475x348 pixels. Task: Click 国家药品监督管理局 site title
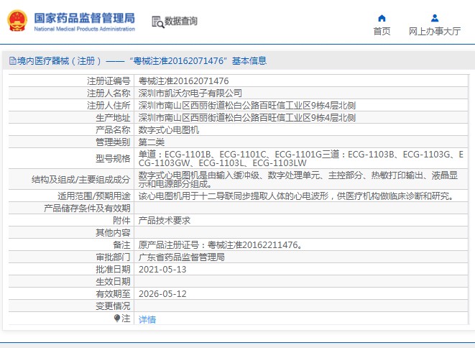(85, 18)
